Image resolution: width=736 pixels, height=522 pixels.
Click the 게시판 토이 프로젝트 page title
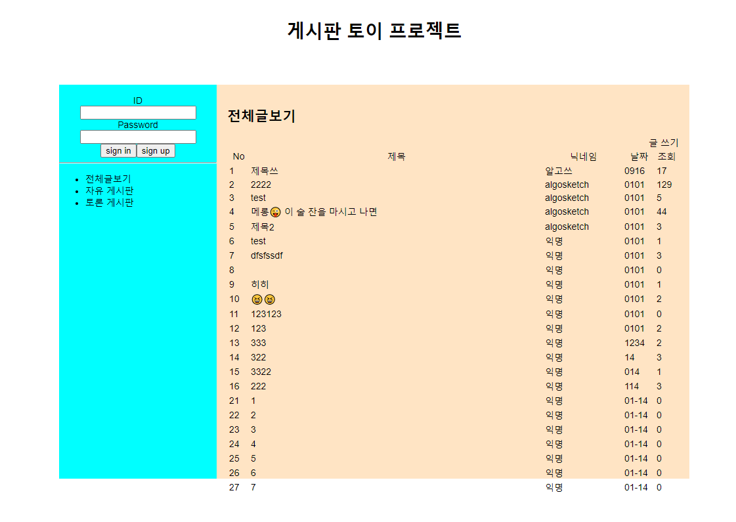(x=374, y=30)
